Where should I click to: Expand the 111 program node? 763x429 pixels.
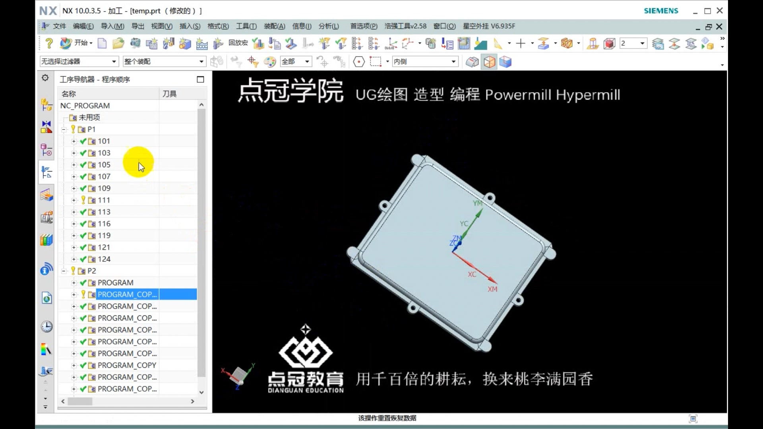tap(74, 200)
